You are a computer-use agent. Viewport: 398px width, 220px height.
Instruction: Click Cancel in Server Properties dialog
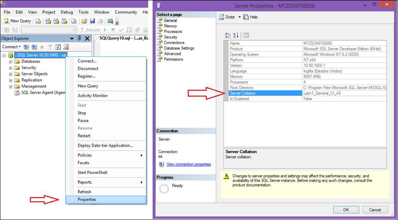coord(375,210)
